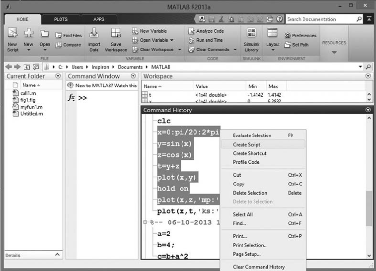The image size is (376, 271).
Task: Click the Search Documentation input field
Action: (321, 19)
